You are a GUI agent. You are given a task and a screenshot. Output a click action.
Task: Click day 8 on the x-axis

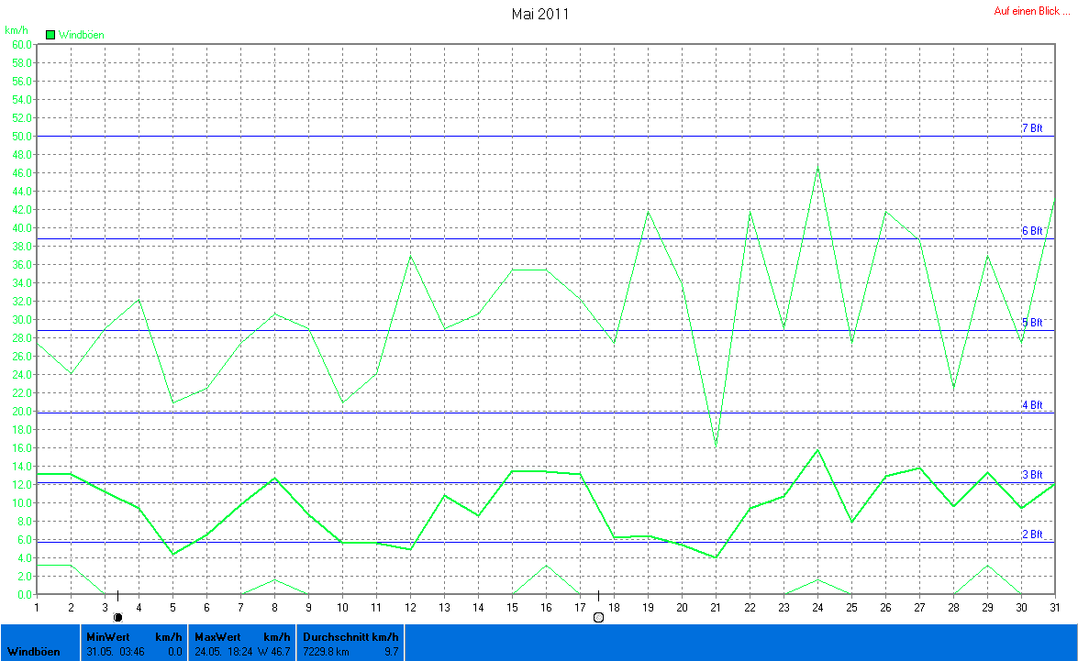tap(274, 608)
